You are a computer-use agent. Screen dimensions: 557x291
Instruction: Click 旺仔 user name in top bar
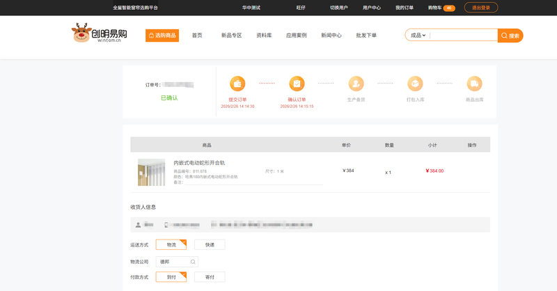pyautogui.click(x=301, y=8)
